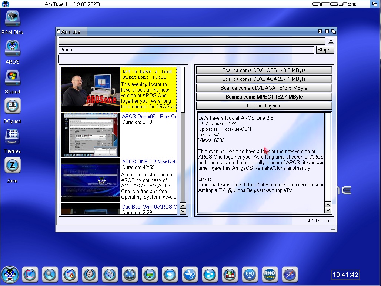Open the AROS drive icon
Screen dimensions: 381x286
pyautogui.click(x=12, y=48)
